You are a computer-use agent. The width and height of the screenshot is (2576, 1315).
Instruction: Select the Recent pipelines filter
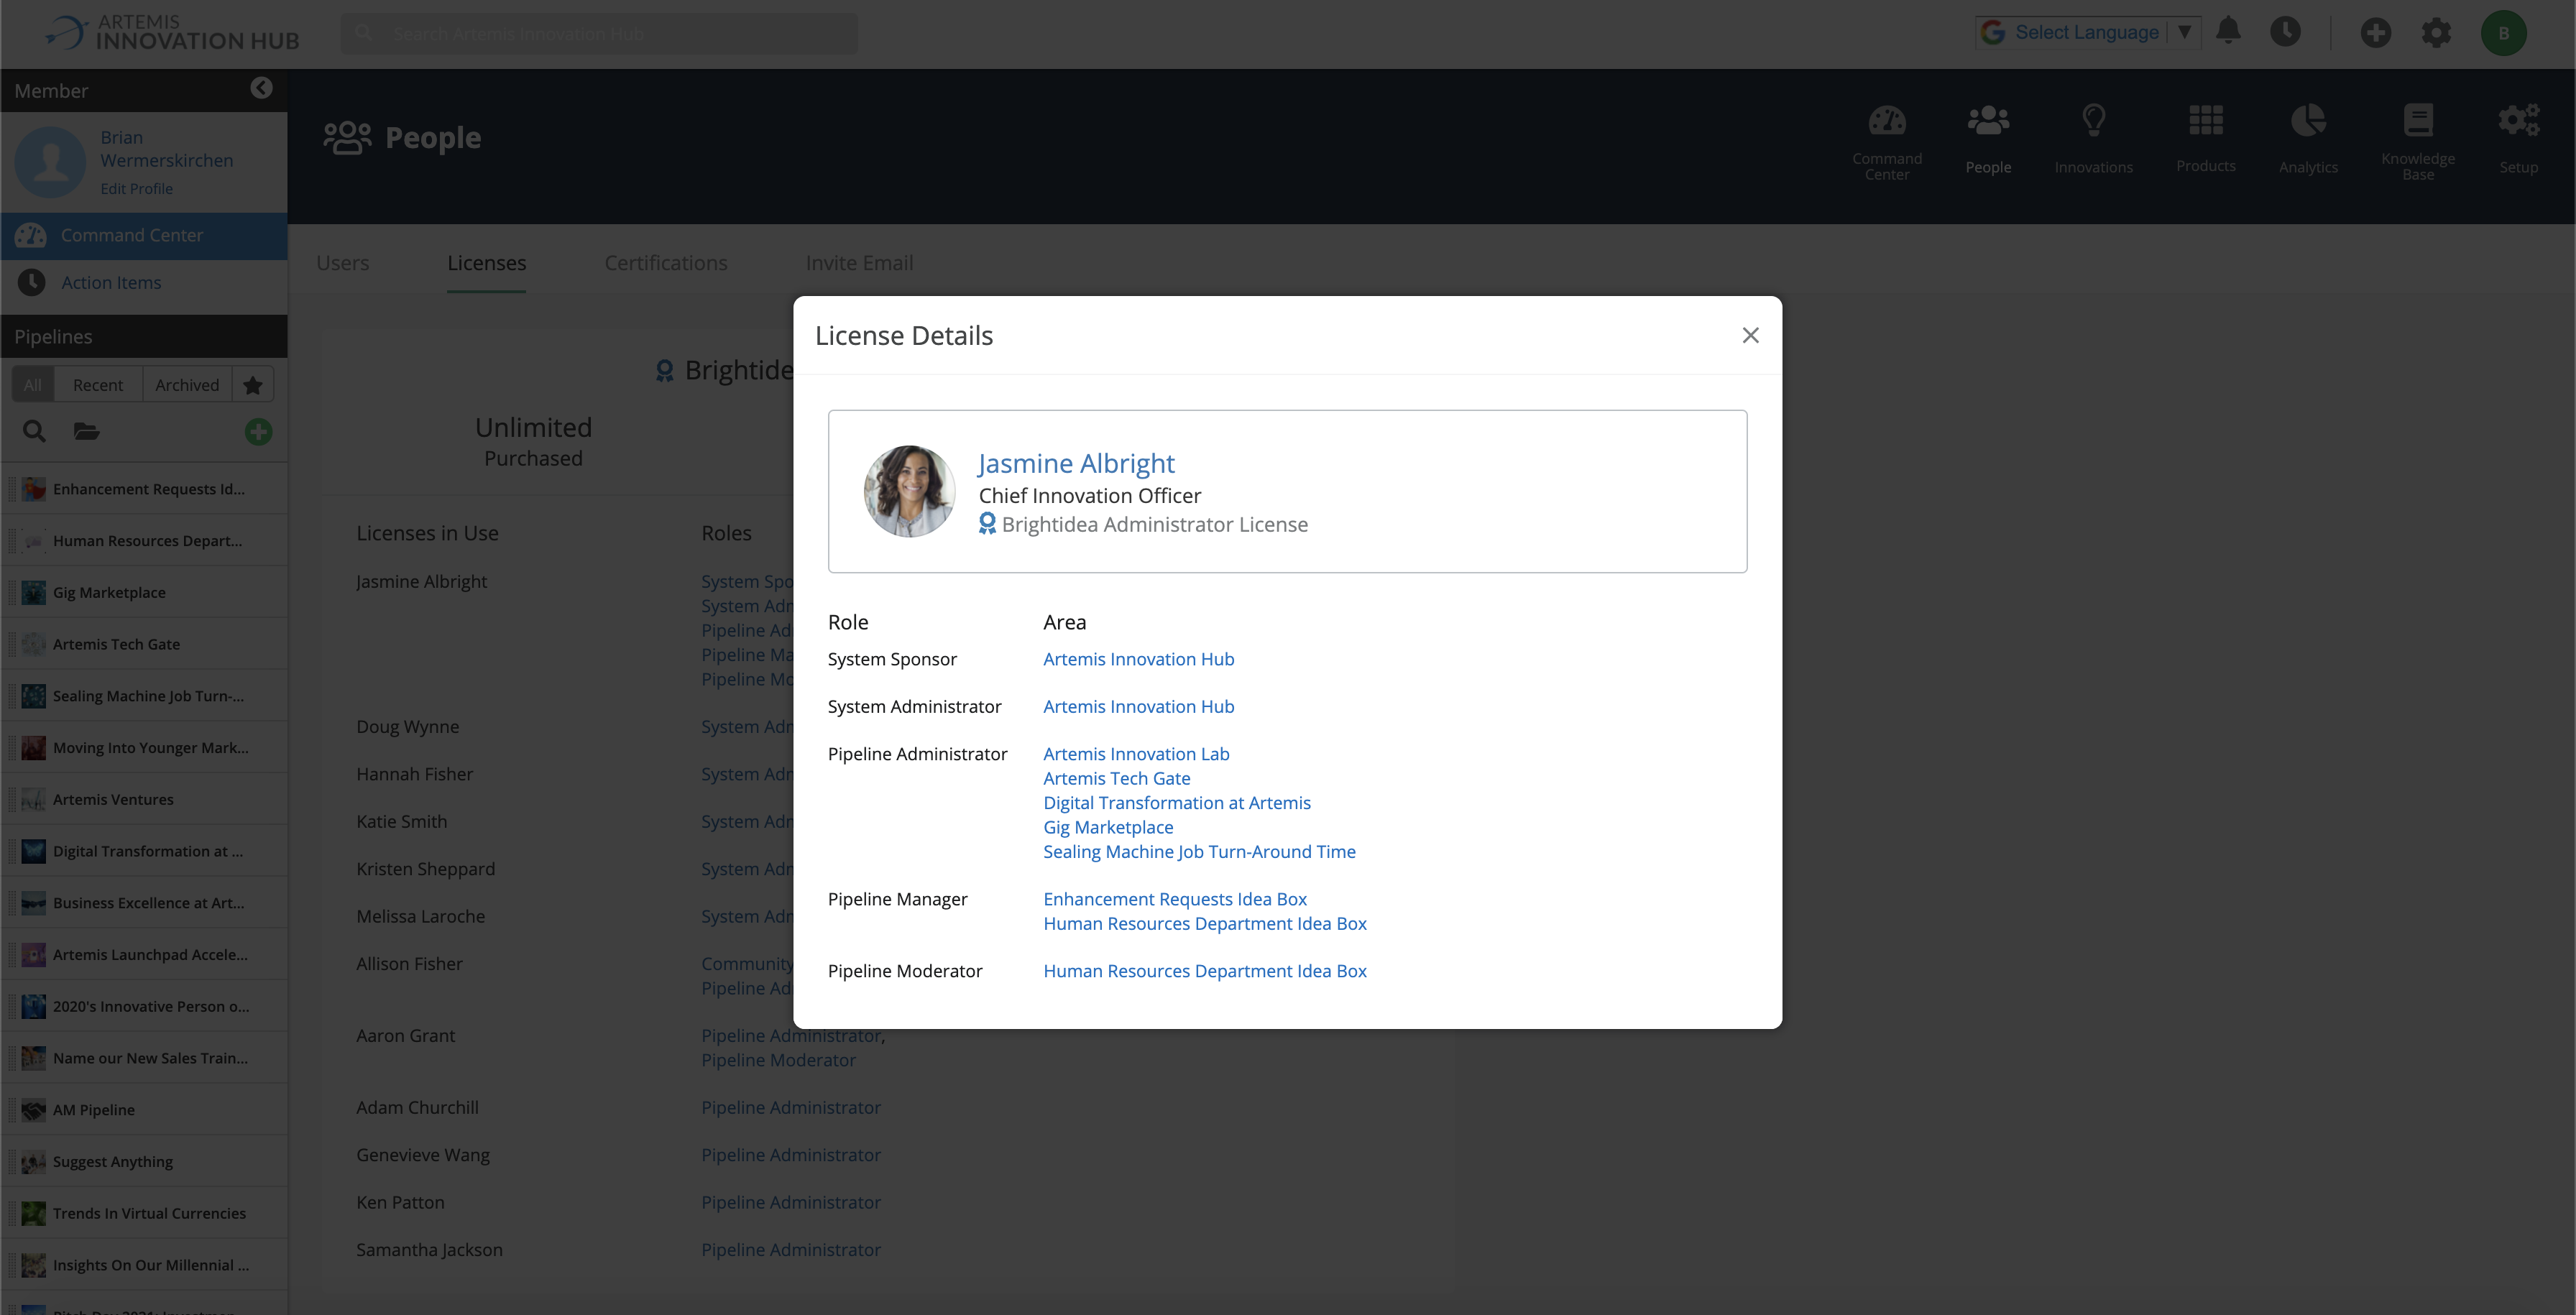98,385
